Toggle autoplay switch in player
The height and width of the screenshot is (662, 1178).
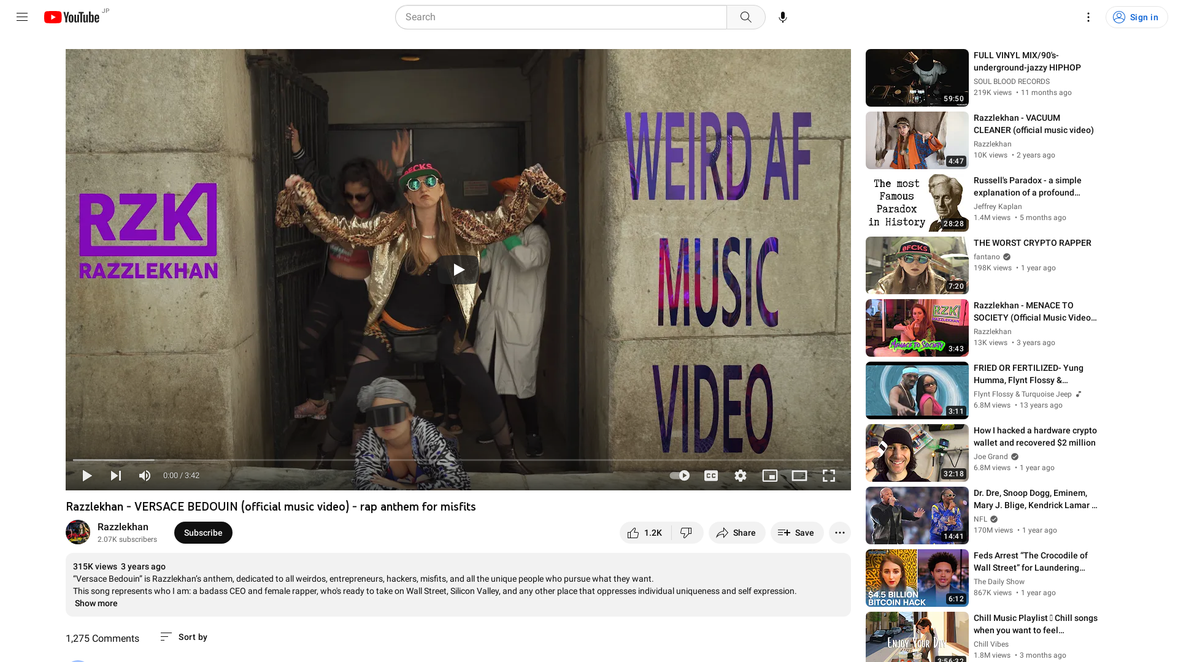680,476
